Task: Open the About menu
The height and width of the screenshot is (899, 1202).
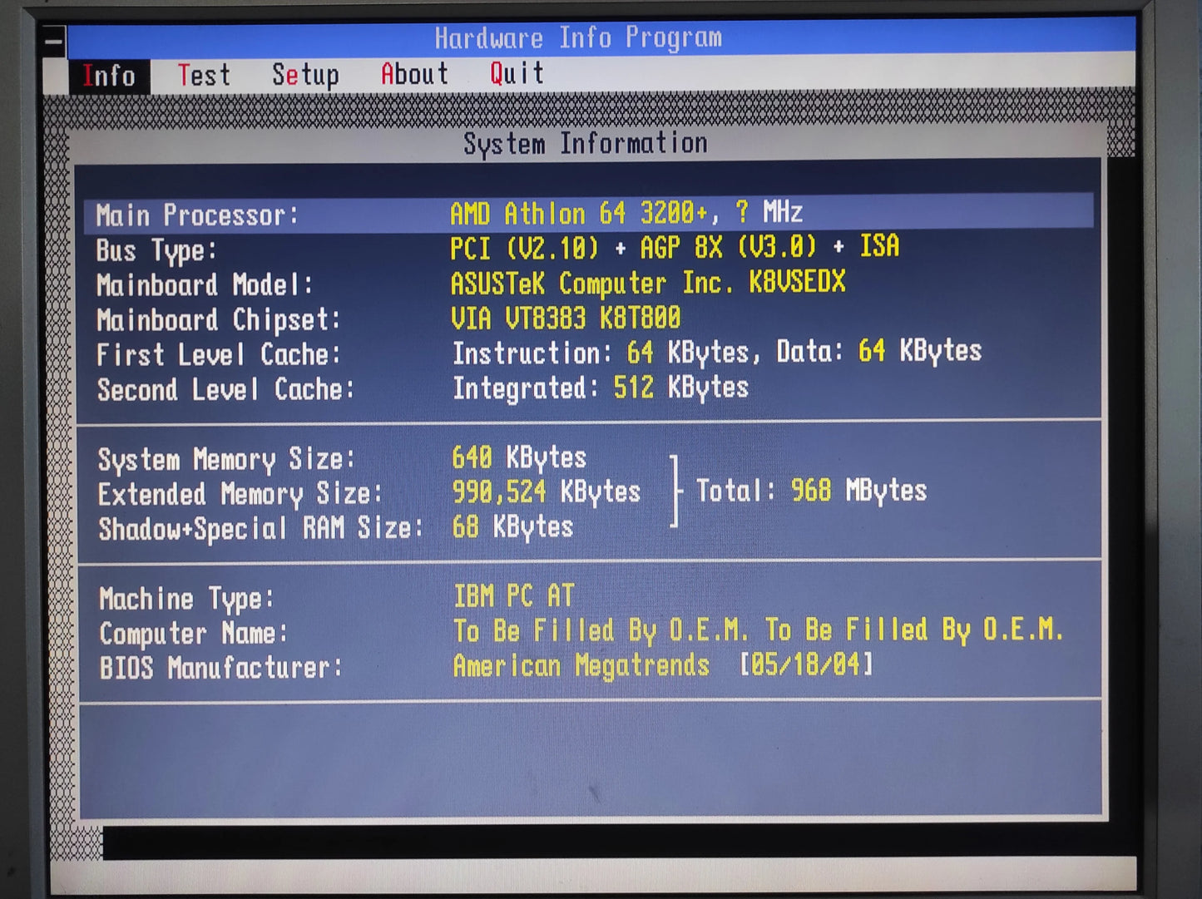Action: [414, 74]
